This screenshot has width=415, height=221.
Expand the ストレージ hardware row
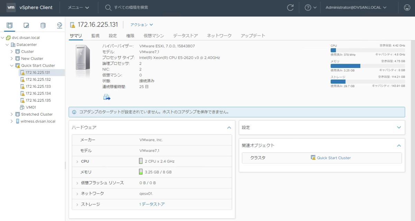pos(77,204)
